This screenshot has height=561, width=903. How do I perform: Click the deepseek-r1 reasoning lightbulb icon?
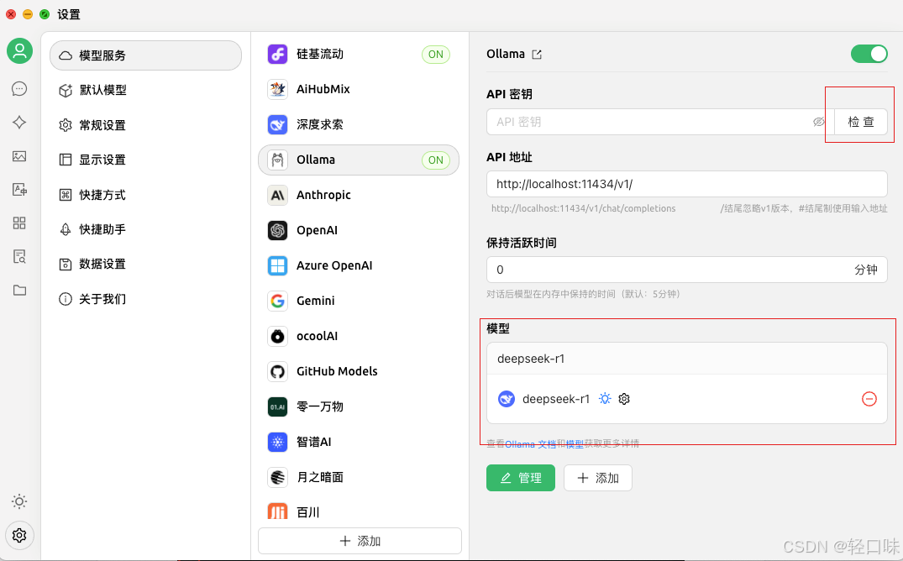coord(605,399)
